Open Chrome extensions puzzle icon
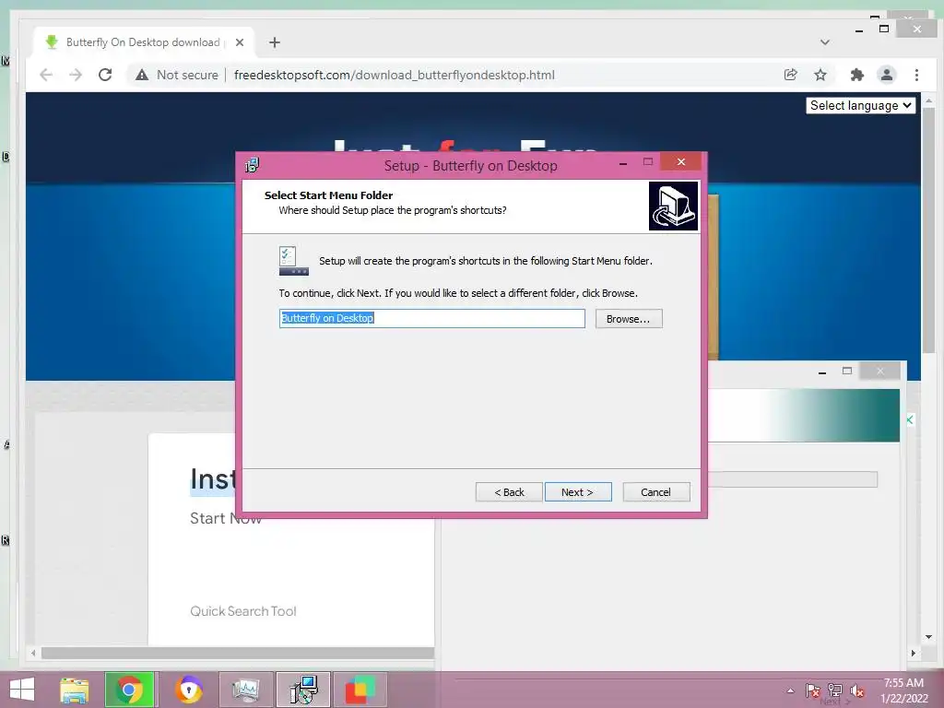The width and height of the screenshot is (944, 708). (x=856, y=75)
